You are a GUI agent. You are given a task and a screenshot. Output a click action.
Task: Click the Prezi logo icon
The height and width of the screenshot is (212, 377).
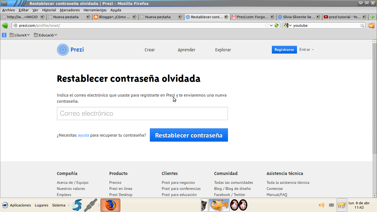click(63, 50)
